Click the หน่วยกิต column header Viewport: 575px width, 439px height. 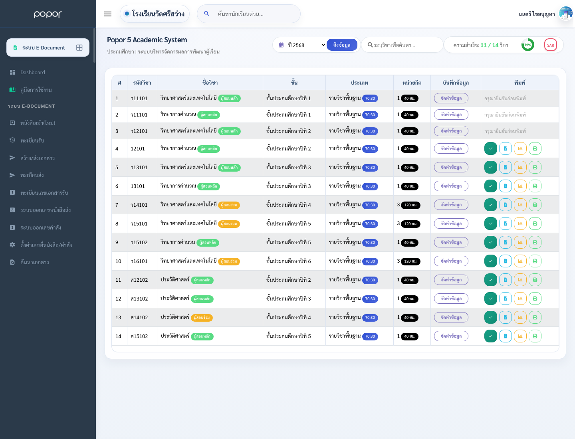[x=412, y=83]
